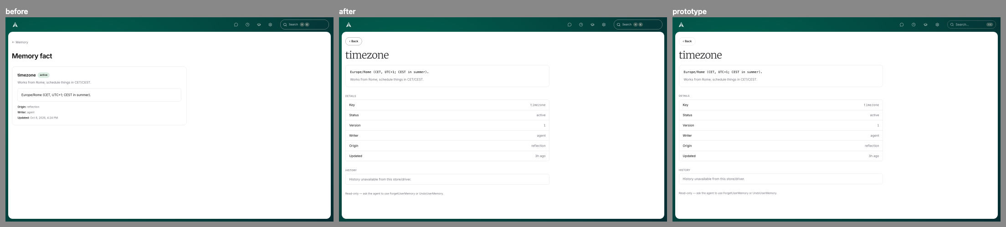Follow the Memory back link in the before panel

tap(20, 42)
